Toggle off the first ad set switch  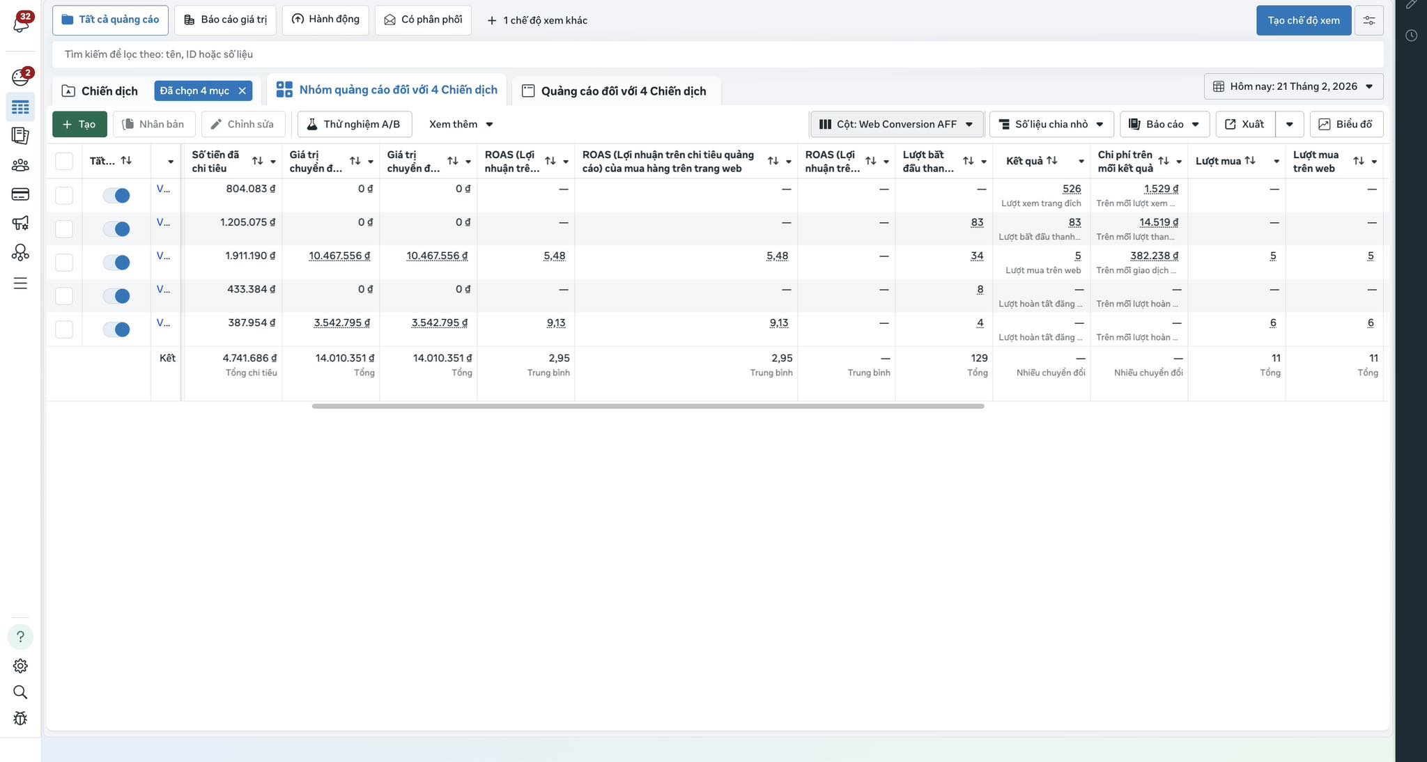(116, 196)
